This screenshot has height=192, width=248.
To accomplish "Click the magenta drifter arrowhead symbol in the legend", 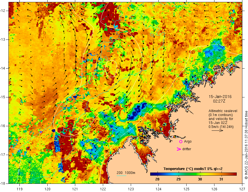I will (179, 149).
